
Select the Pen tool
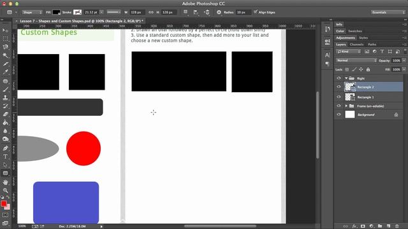click(5, 148)
